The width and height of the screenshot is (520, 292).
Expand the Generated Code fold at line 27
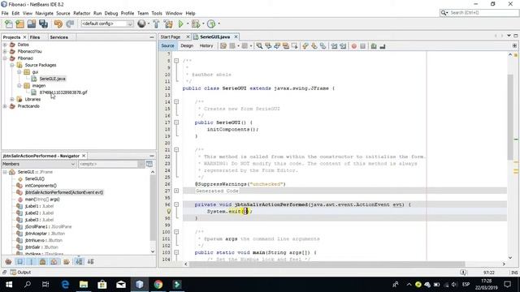176,191
